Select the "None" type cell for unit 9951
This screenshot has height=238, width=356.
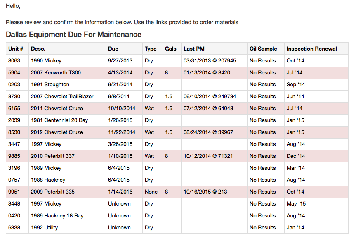coord(151,192)
